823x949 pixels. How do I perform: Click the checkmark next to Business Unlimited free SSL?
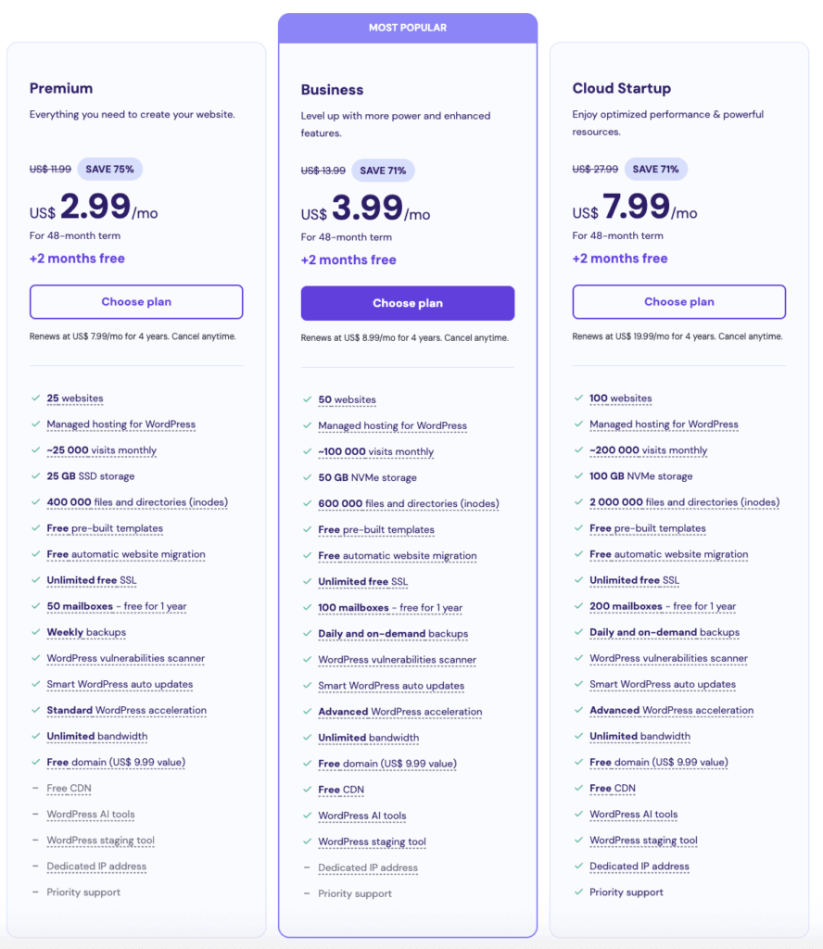click(305, 582)
